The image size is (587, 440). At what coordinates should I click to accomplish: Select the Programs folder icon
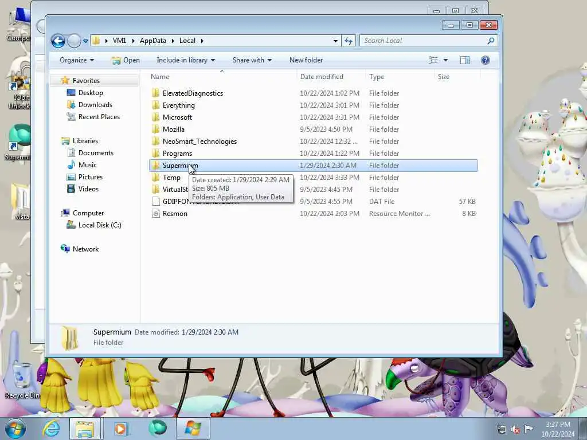[156, 153]
